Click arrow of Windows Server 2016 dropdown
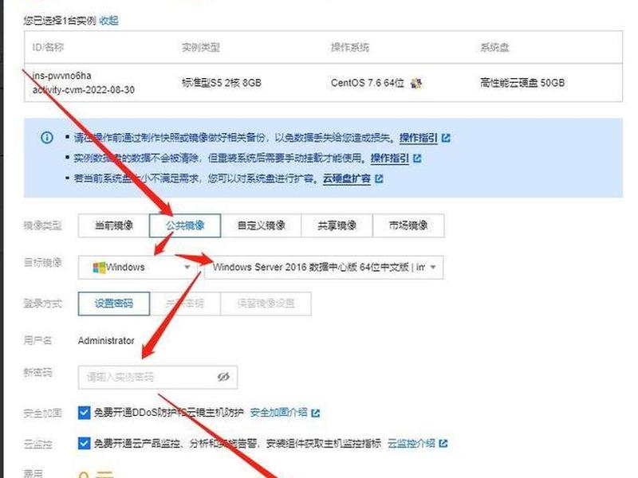This screenshot has height=478, width=638. [x=433, y=268]
